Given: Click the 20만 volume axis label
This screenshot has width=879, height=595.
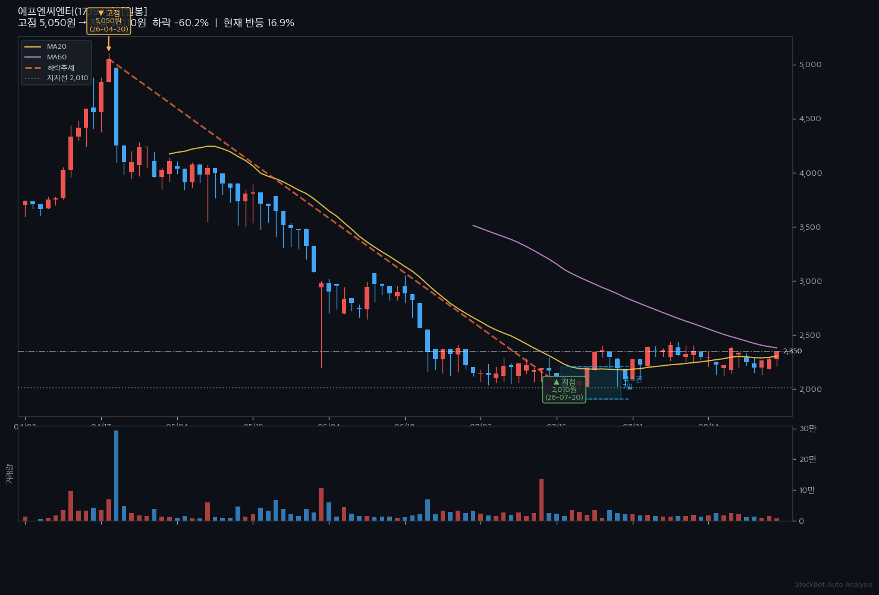Looking at the screenshot, I should (808, 459).
